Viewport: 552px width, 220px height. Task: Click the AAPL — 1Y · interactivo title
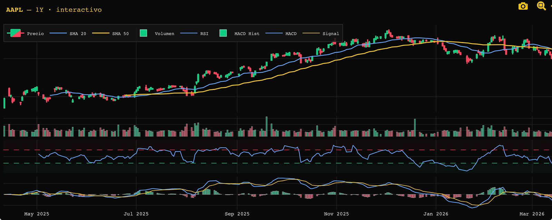[x=54, y=10]
